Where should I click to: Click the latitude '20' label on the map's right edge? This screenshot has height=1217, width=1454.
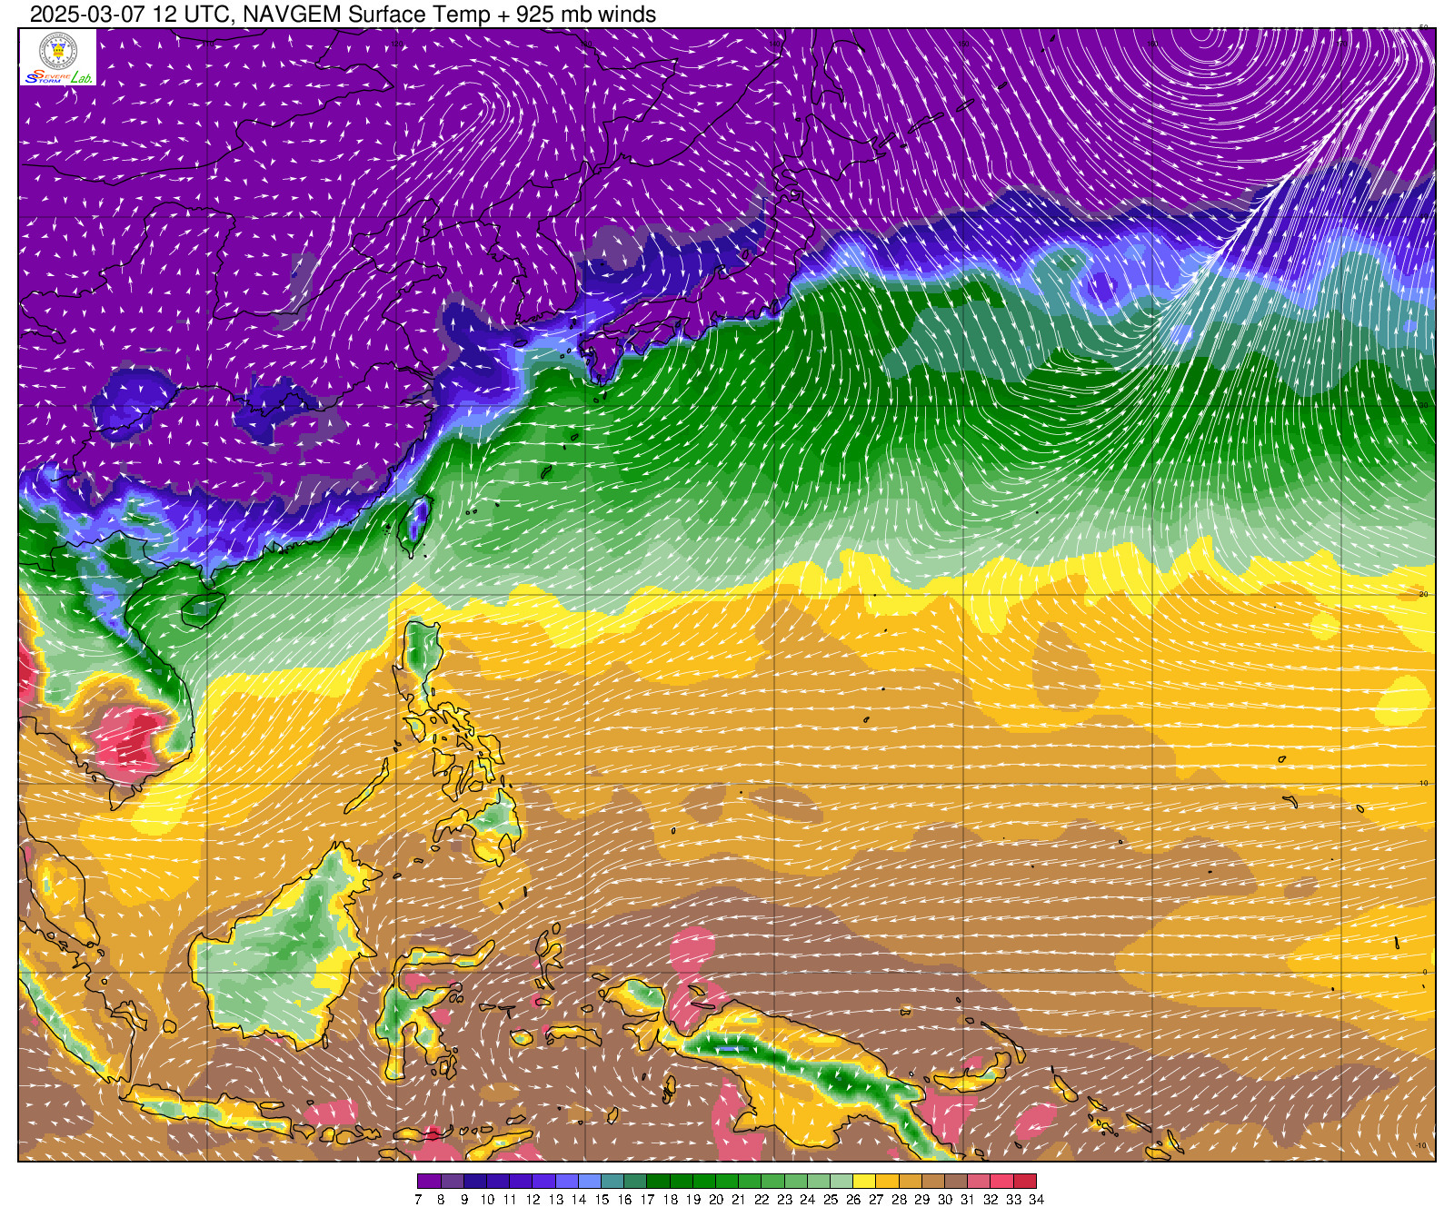pyautogui.click(x=1424, y=594)
